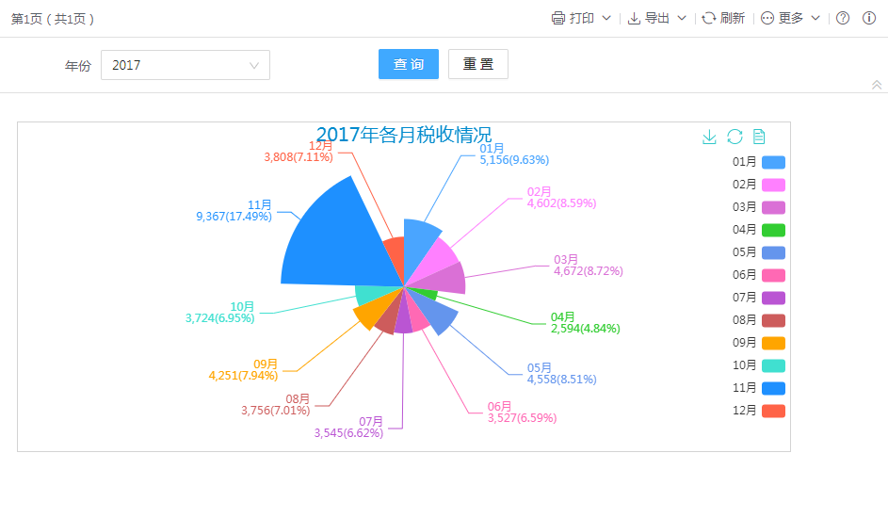The image size is (888, 518).
Task: Open the 更多 menu
Action: (789, 18)
